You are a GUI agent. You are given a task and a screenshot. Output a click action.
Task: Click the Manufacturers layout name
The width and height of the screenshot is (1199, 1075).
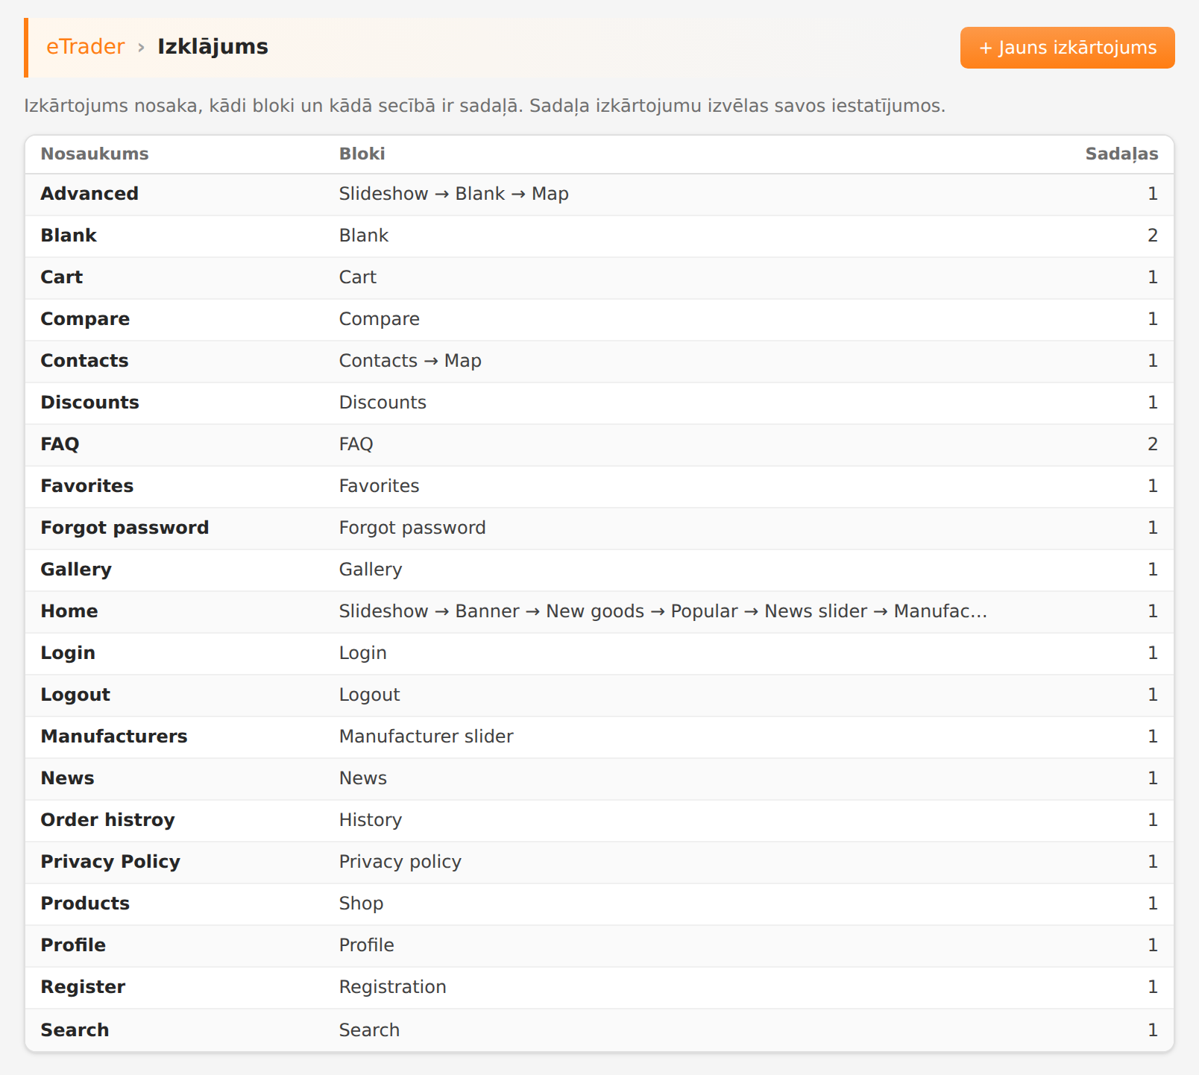coord(114,737)
